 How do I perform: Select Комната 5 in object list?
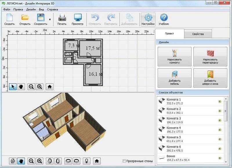pyautogui.click(x=191, y=139)
